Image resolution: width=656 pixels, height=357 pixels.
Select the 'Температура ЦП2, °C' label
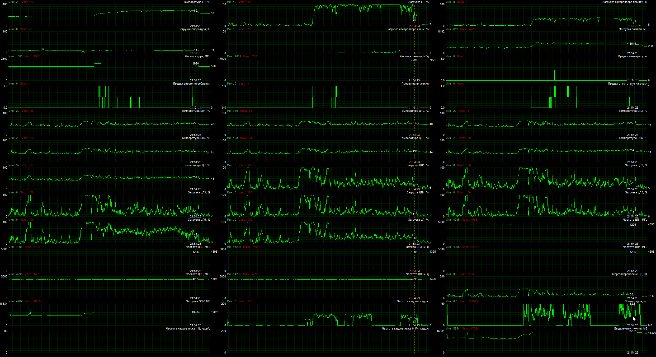[414, 111]
